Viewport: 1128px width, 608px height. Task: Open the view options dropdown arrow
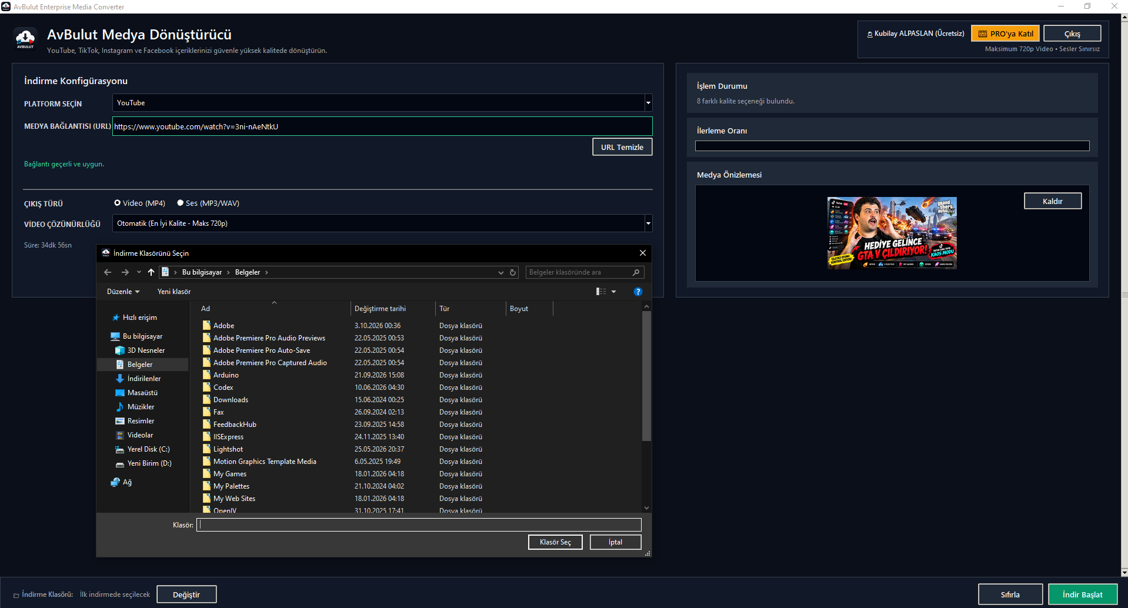click(614, 292)
